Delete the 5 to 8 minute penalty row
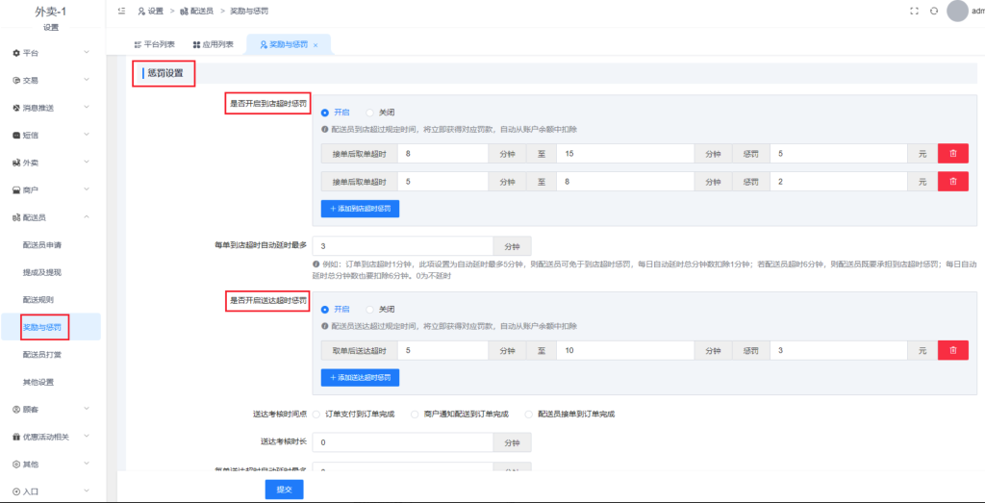Image resolution: width=985 pixels, height=503 pixels. click(952, 181)
